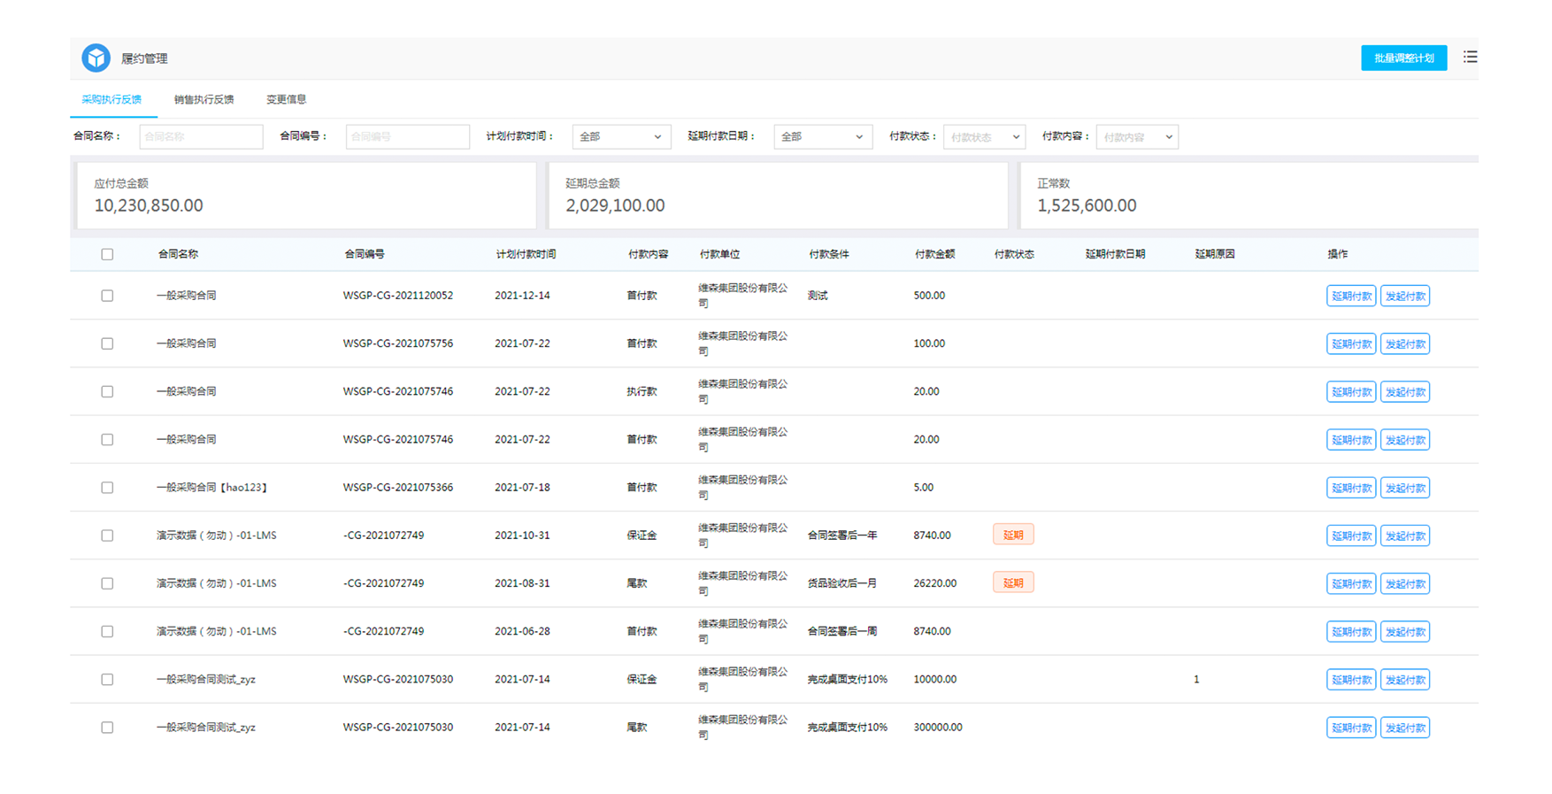
Task: Focus the 合同编号 input field
Action: pos(407,136)
